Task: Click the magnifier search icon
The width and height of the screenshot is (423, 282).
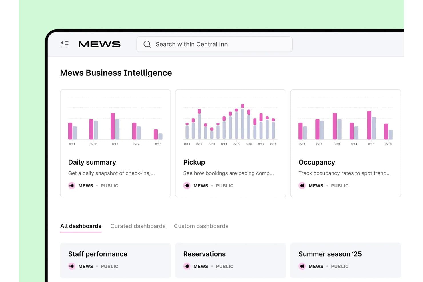Action: point(147,44)
